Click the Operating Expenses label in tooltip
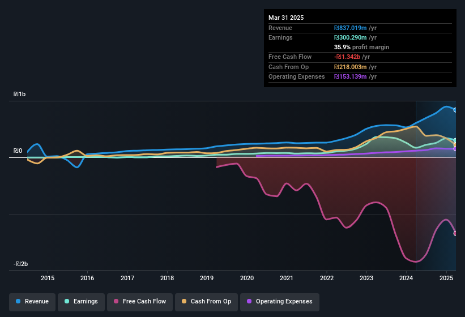The width and height of the screenshot is (465, 317). tap(297, 77)
